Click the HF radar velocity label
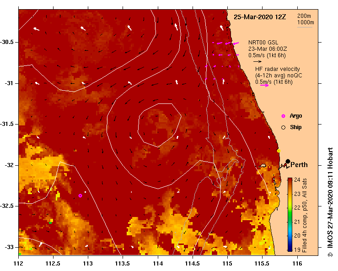The image size is (338, 271). [278, 69]
